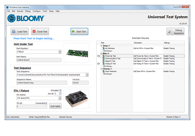
Task: Click the Close Hardware step icon
Action: [104, 71]
